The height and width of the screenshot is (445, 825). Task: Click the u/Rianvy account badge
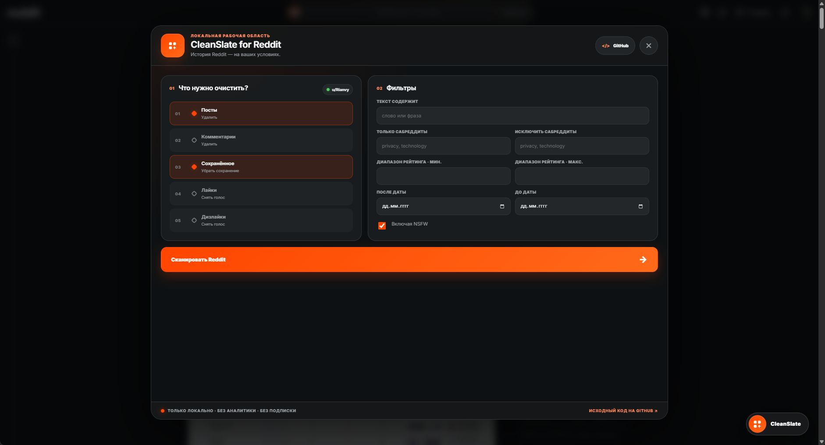click(x=338, y=90)
